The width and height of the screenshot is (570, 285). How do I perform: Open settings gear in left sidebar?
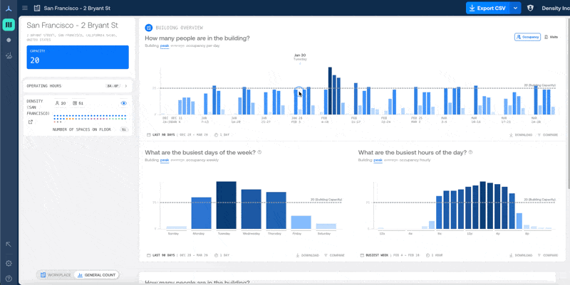click(9, 264)
